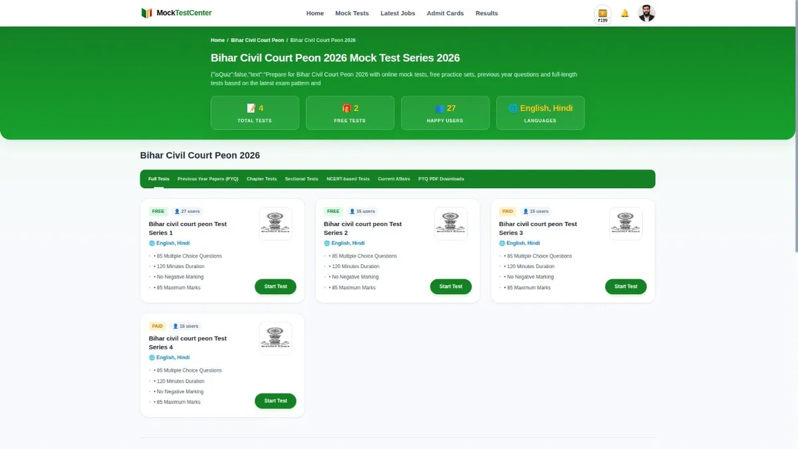Click 'No Negative Marking' on Test Series 2

(x=355, y=277)
